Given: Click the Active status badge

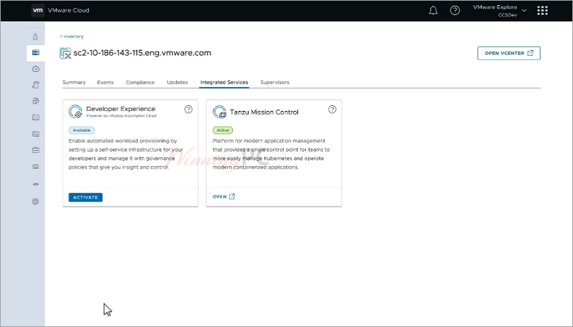Looking at the screenshot, I should pyautogui.click(x=223, y=130).
